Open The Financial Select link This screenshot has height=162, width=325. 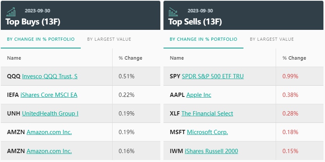pos(207,114)
